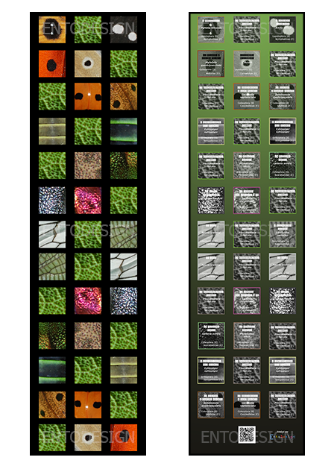Select the black color tile with two white spots
This screenshot has width=334, height=466.
click(124, 29)
